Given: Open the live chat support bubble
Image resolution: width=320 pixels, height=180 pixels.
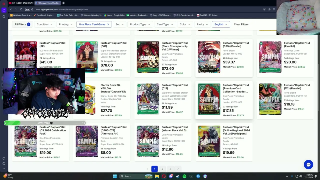Looking at the screenshot, I should click(x=308, y=164).
